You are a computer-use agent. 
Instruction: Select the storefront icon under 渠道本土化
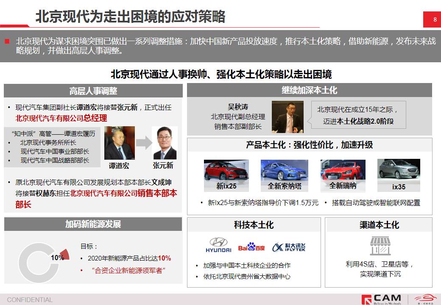pos(380,246)
